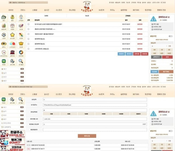Click the green bet365 icon on upper page
Screen dimensions: 175x151
pos(4,62)
